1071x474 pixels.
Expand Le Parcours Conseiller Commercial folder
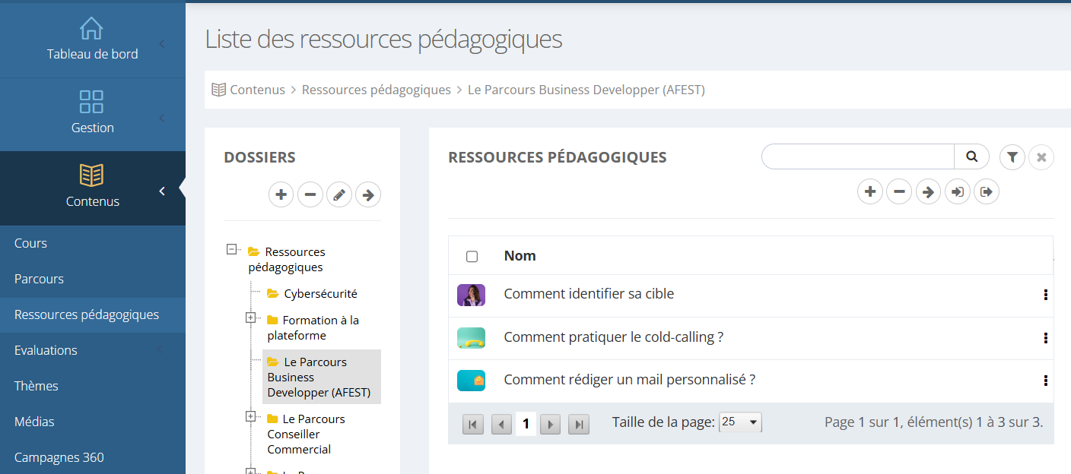[x=250, y=417]
